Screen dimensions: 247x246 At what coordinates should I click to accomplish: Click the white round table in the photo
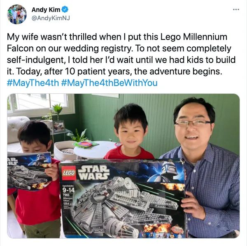coord(94,149)
